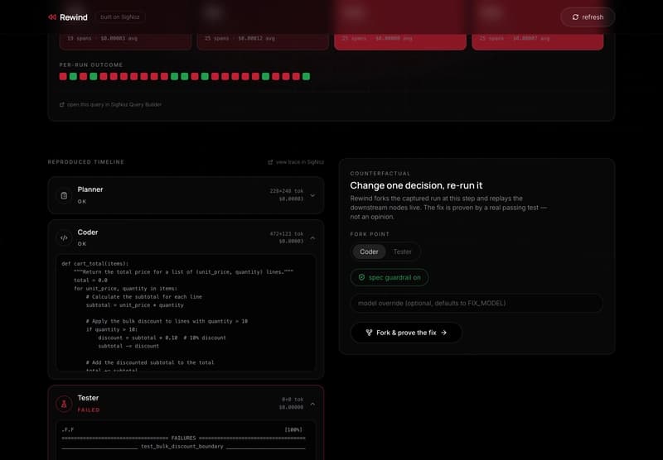Open this query in SigNoz Query Builder
Viewport: 663px width, 460px height.
[x=111, y=105]
